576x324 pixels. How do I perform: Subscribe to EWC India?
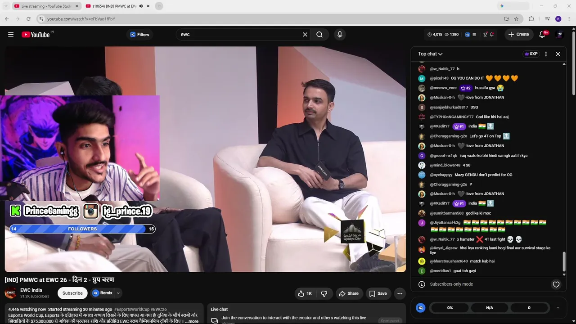[x=72, y=293]
